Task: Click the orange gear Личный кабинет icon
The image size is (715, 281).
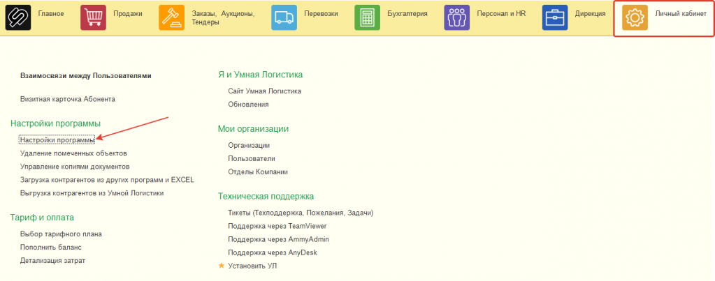Action: (x=635, y=17)
